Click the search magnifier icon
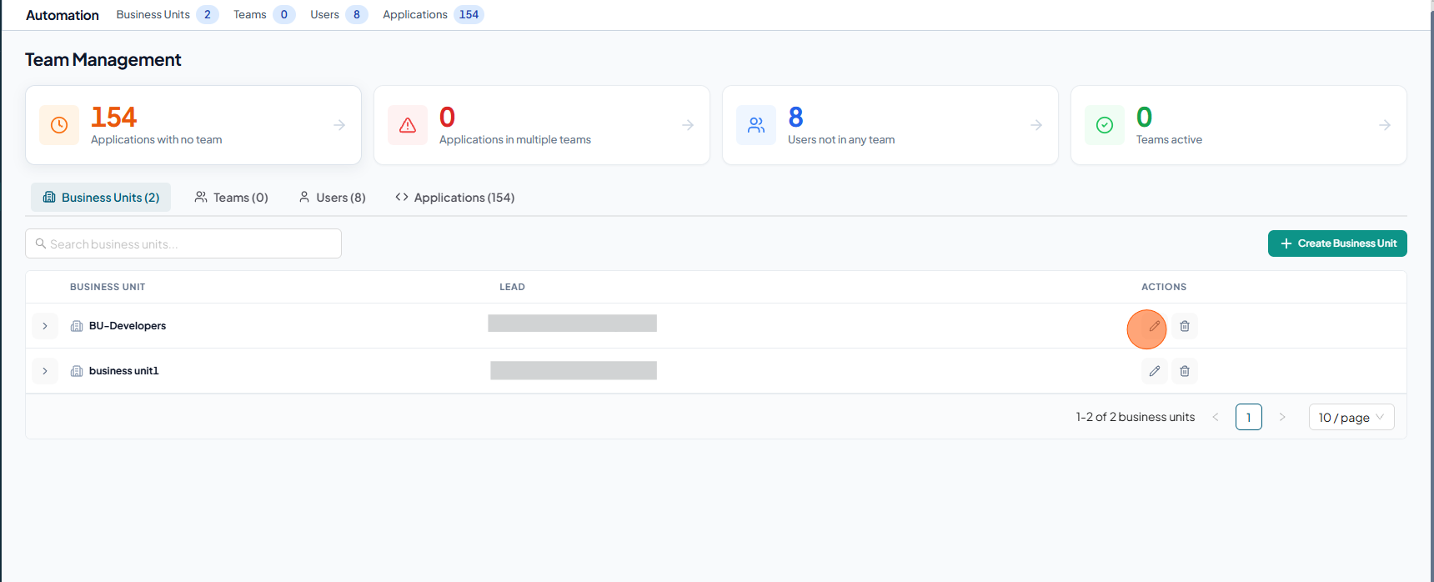The width and height of the screenshot is (1434, 582). pyautogui.click(x=40, y=243)
